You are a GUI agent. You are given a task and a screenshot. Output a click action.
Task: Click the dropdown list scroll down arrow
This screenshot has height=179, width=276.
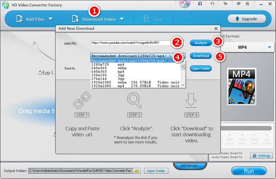click(183, 85)
